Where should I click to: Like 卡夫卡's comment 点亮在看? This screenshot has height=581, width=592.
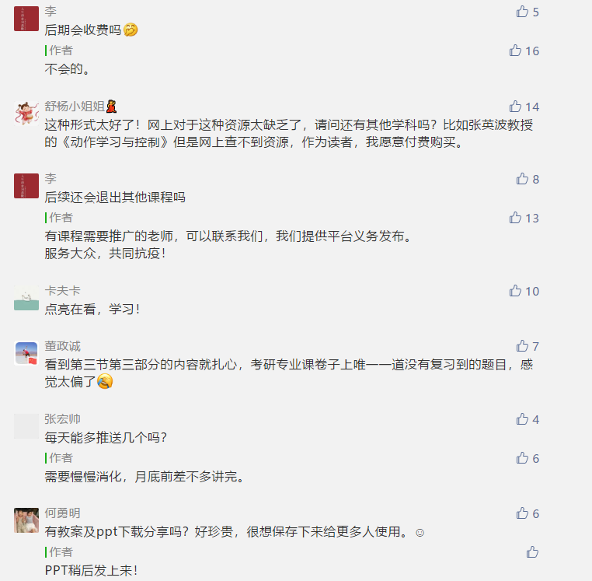coord(515,291)
